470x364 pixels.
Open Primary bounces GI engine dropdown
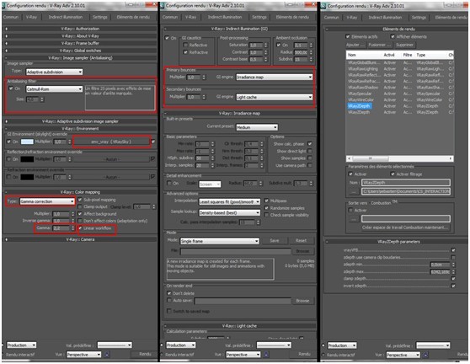tap(275, 77)
